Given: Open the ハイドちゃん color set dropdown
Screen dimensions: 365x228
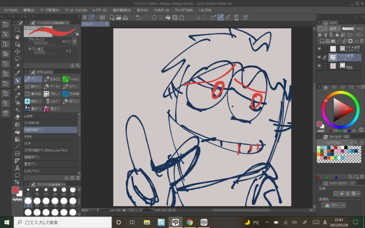Looking at the screenshot, I should pyautogui.click(x=335, y=143).
